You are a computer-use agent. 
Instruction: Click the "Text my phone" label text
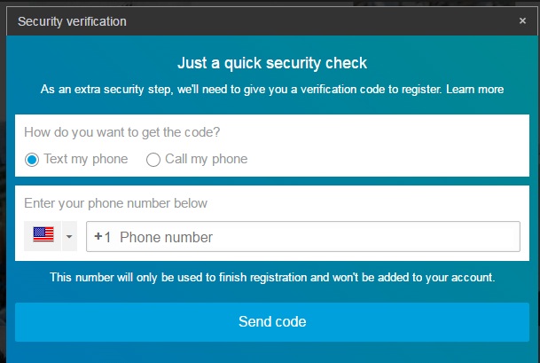(85, 160)
